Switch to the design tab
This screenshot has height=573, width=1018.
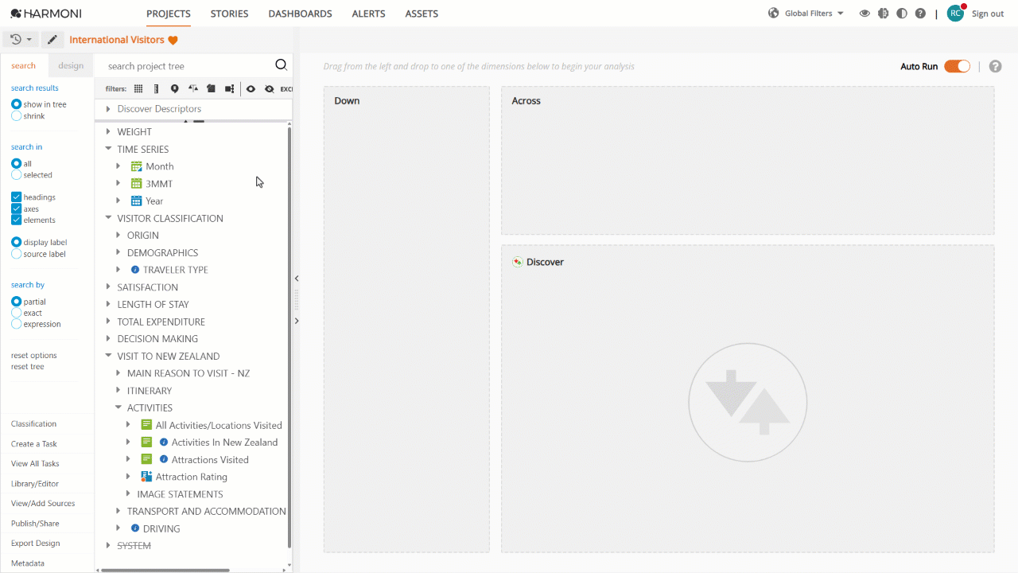[x=71, y=65]
